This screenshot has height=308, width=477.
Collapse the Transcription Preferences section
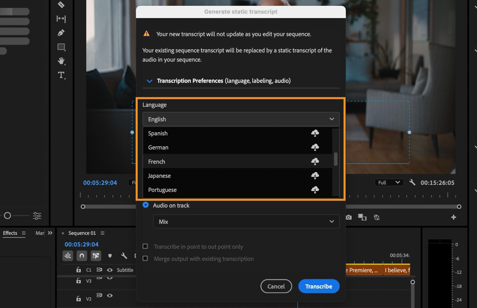click(149, 81)
